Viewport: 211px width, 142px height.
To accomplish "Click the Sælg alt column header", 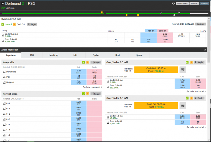I will (x=162, y=31).
